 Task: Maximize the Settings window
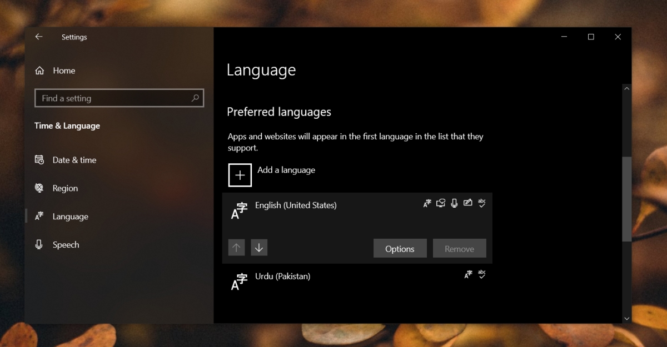591,37
